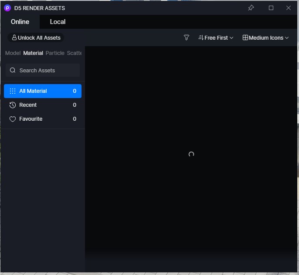
Task: Click the search magnifier icon
Action: point(13,70)
